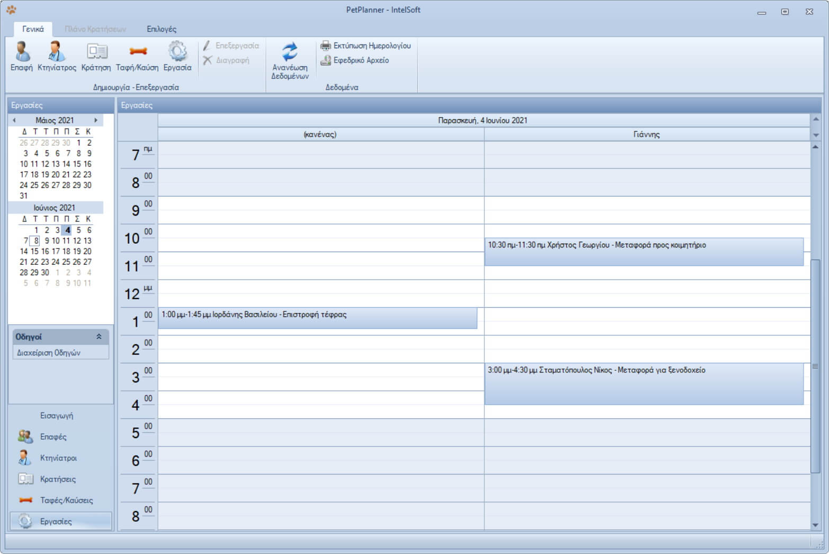Click the Κτηνίατρος veterinarian ribbon icon

56,52
